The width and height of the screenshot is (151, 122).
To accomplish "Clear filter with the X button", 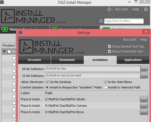I will click(146, 21).
